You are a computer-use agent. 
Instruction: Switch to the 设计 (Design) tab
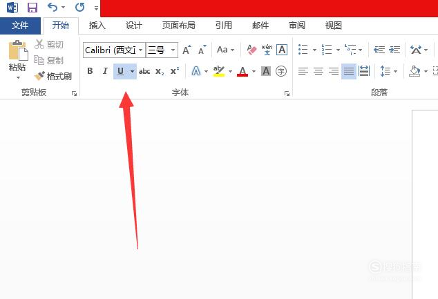(134, 26)
